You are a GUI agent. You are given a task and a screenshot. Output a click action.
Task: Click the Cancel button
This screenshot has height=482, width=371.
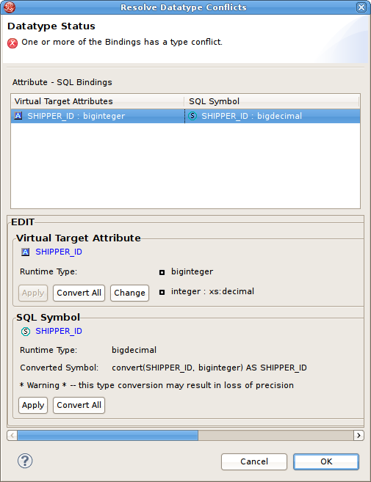tap(254, 461)
